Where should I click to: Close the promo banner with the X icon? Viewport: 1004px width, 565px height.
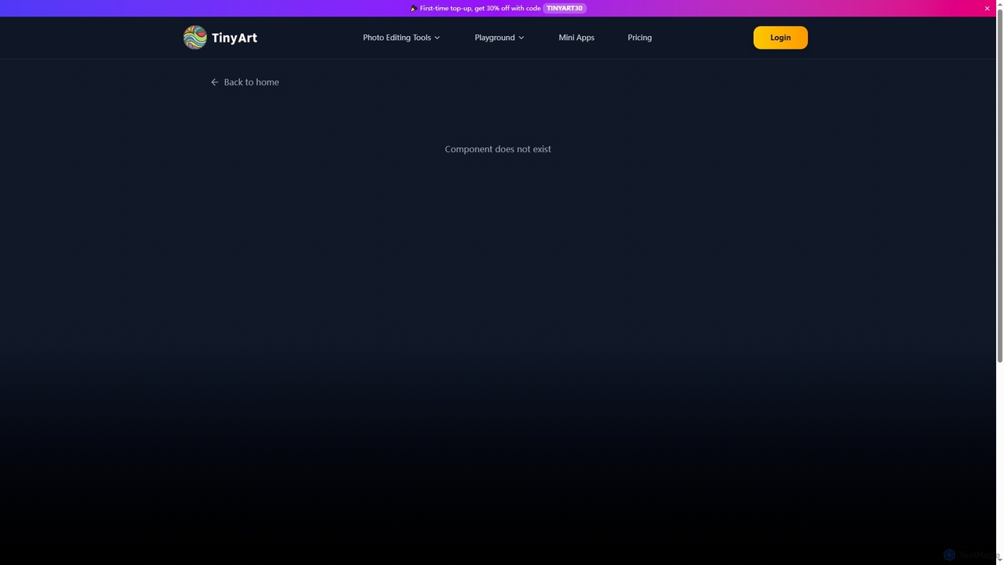[987, 8]
